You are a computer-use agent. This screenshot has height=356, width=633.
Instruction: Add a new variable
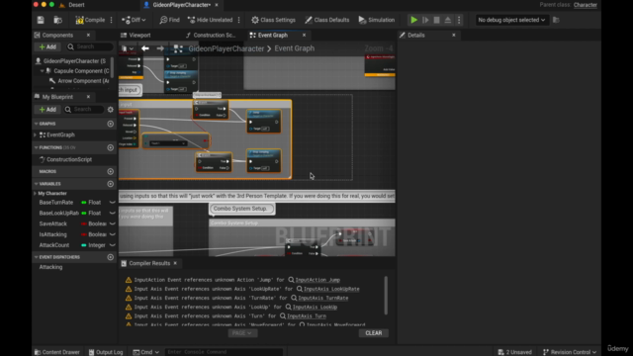pos(110,184)
